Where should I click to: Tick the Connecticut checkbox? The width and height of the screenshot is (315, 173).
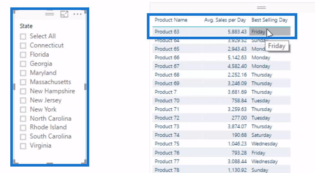(23, 46)
